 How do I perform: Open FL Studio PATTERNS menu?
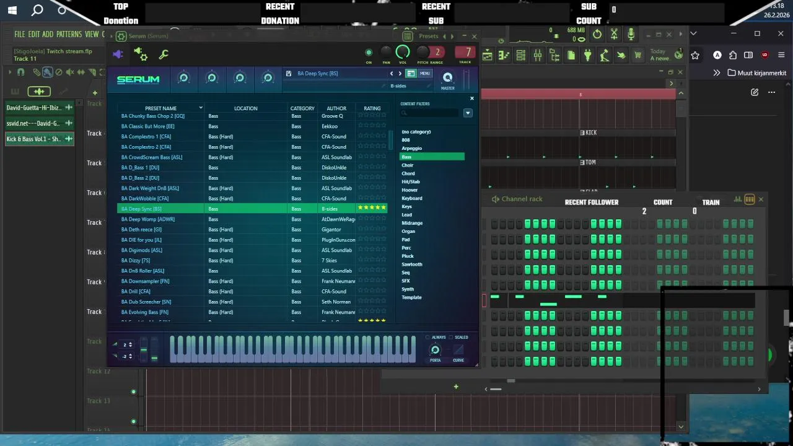click(69, 34)
